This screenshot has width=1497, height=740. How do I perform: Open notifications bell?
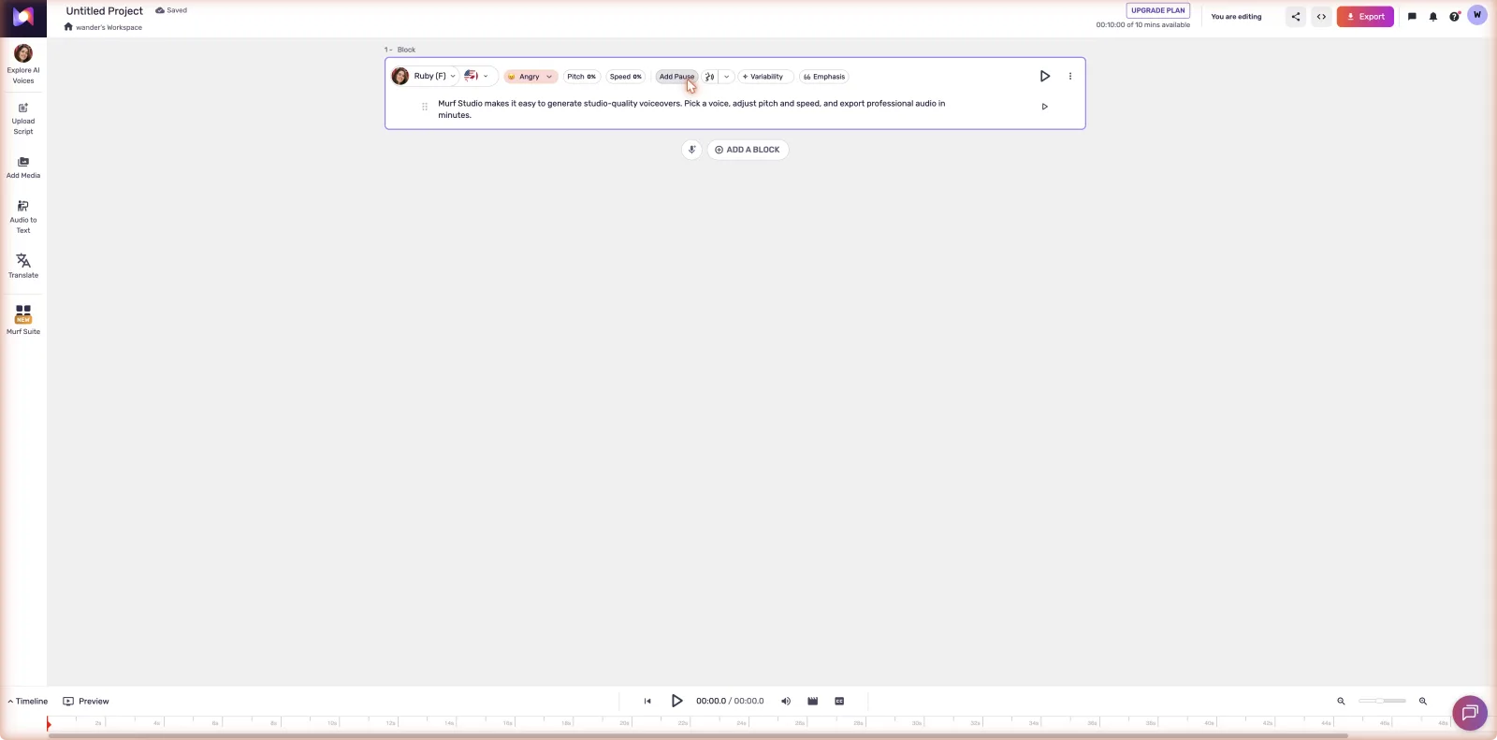(1433, 17)
